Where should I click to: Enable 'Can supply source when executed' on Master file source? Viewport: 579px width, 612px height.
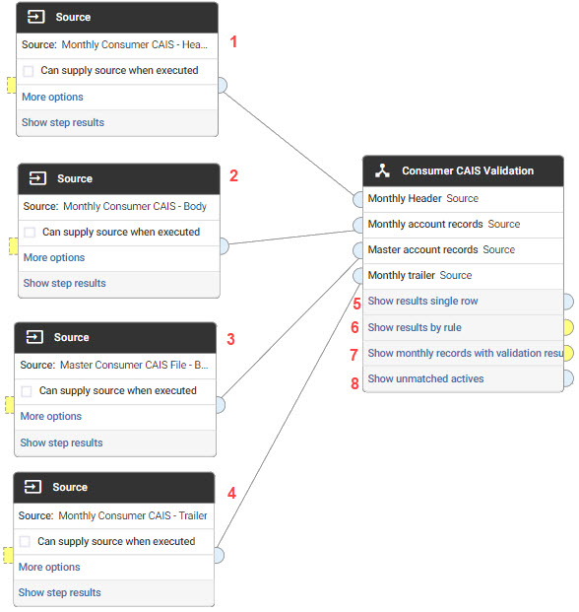[27, 391]
